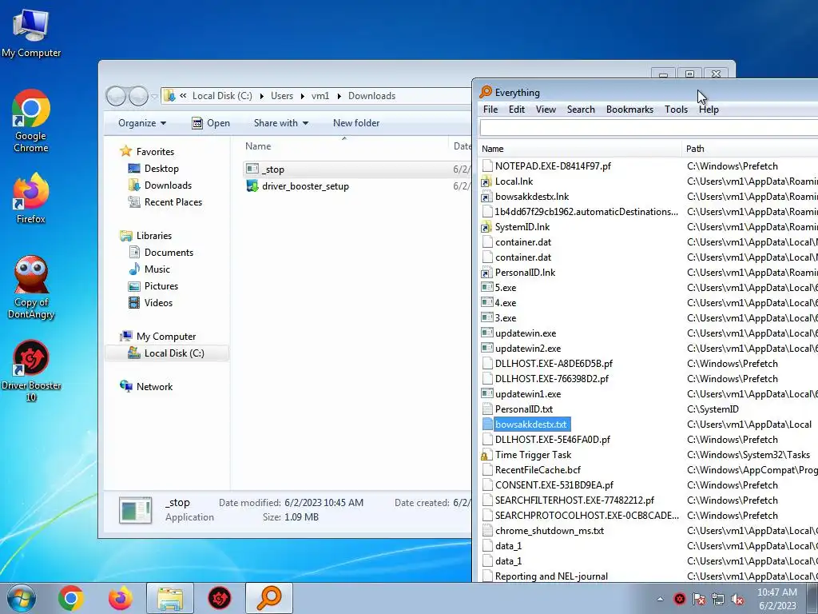Click the taskbar clock showing 10:47 AM
Image resolution: width=818 pixels, height=614 pixels.
777,599
